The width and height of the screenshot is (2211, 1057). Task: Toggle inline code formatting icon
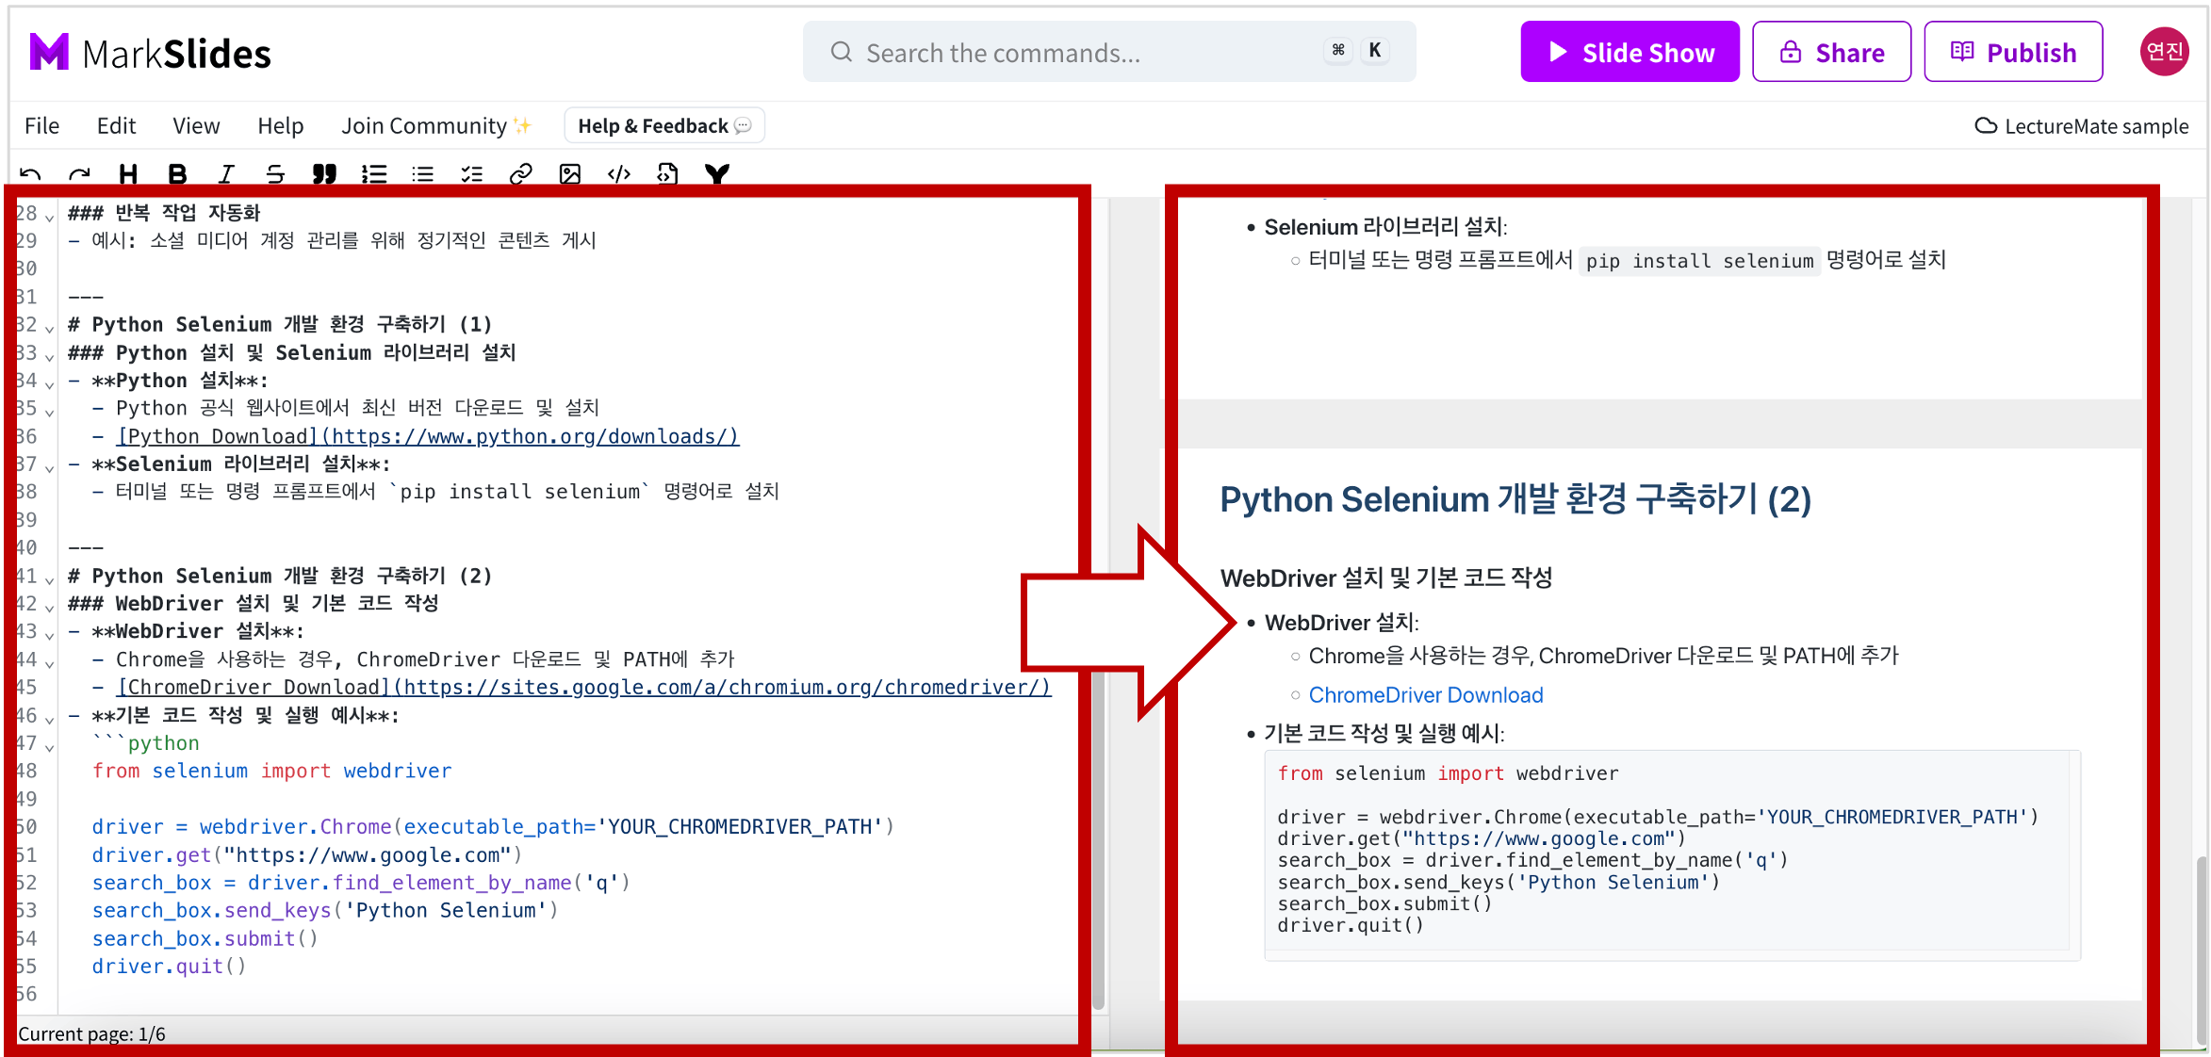pos(619,174)
